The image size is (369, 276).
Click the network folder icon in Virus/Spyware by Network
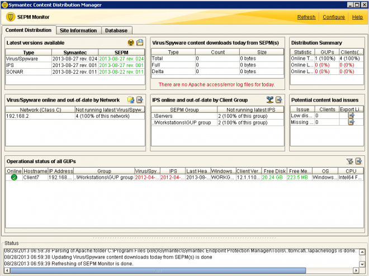(131, 100)
